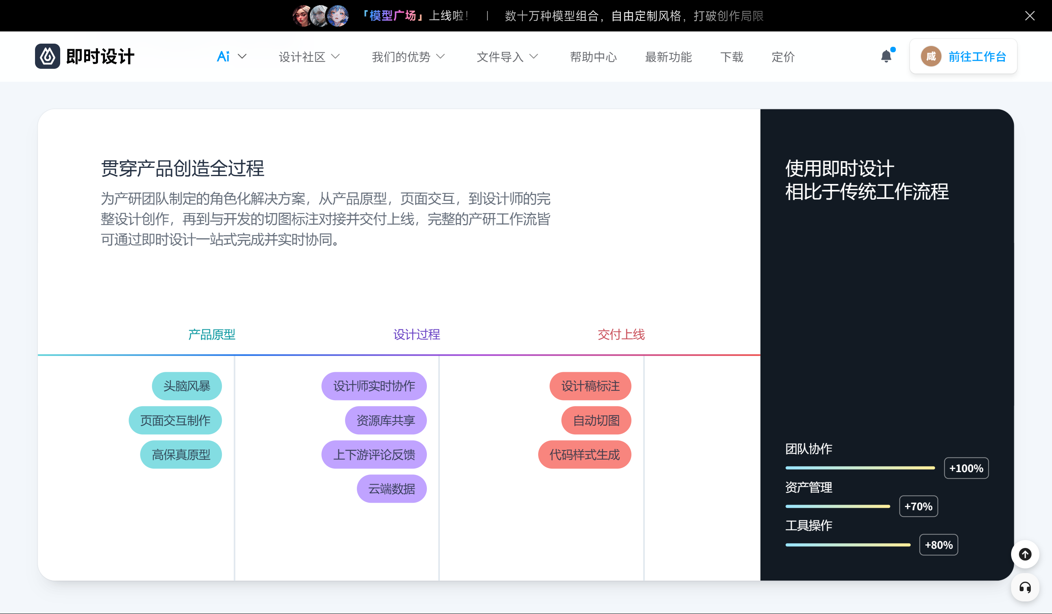Viewport: 1052px width, 614px height.
Task: Expand the Ai dropdown menu
Action: click(231, 56)
